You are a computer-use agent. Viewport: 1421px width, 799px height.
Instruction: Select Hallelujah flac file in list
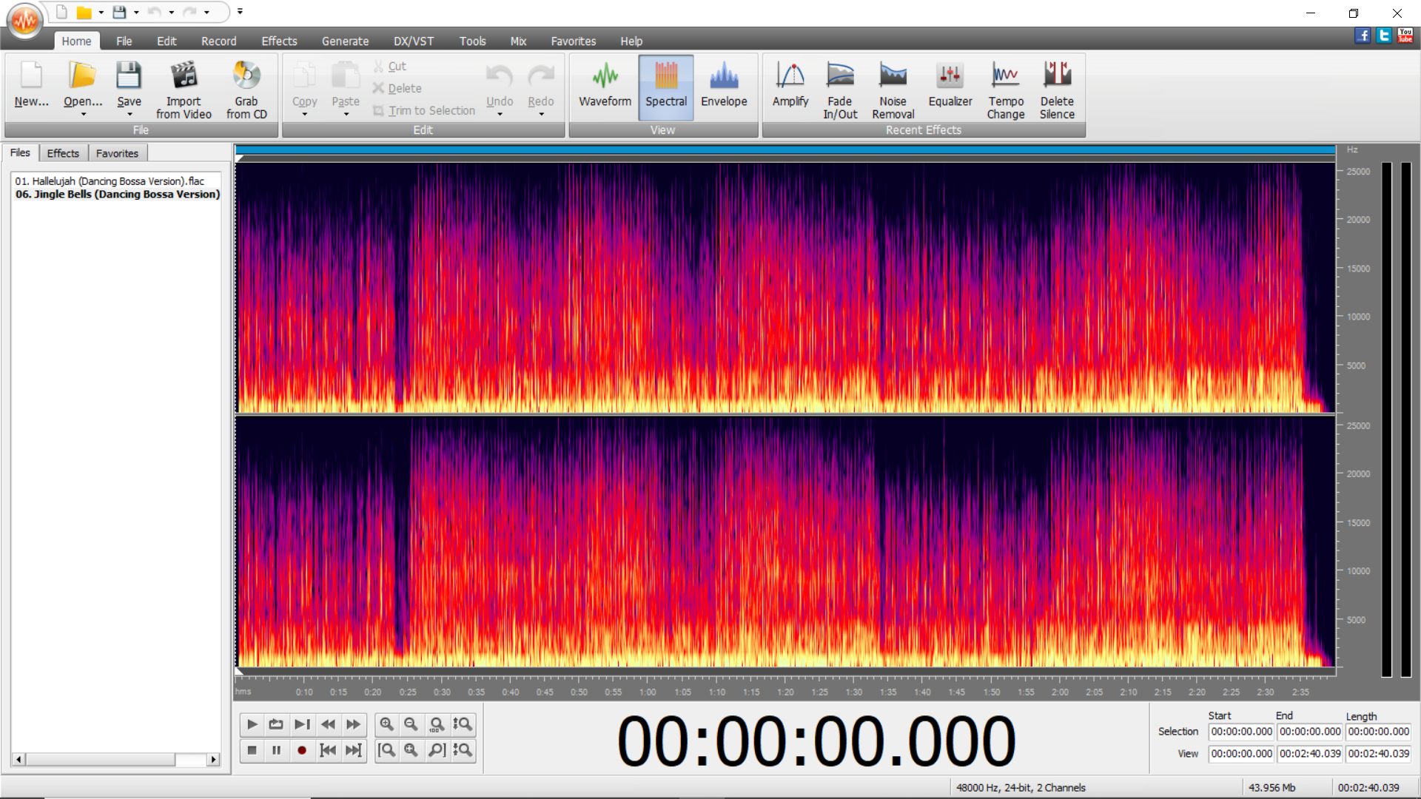coord(110,181)
